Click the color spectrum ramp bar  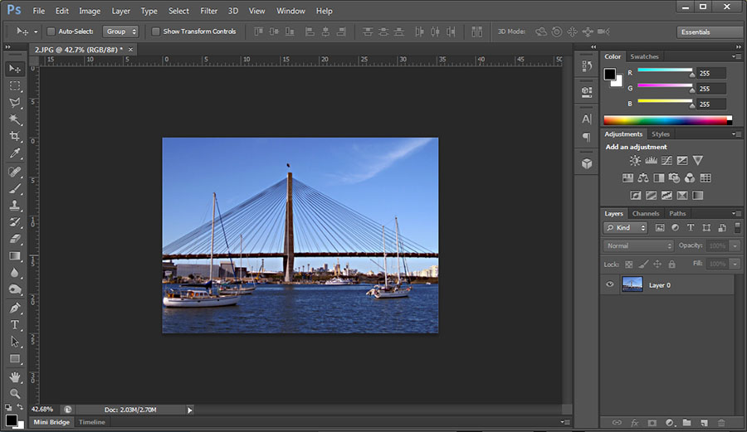click(x=666, y=120)
